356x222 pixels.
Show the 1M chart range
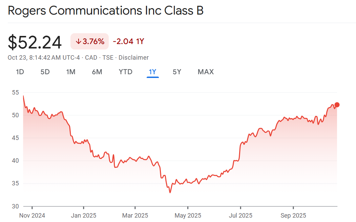click(70, 72)
